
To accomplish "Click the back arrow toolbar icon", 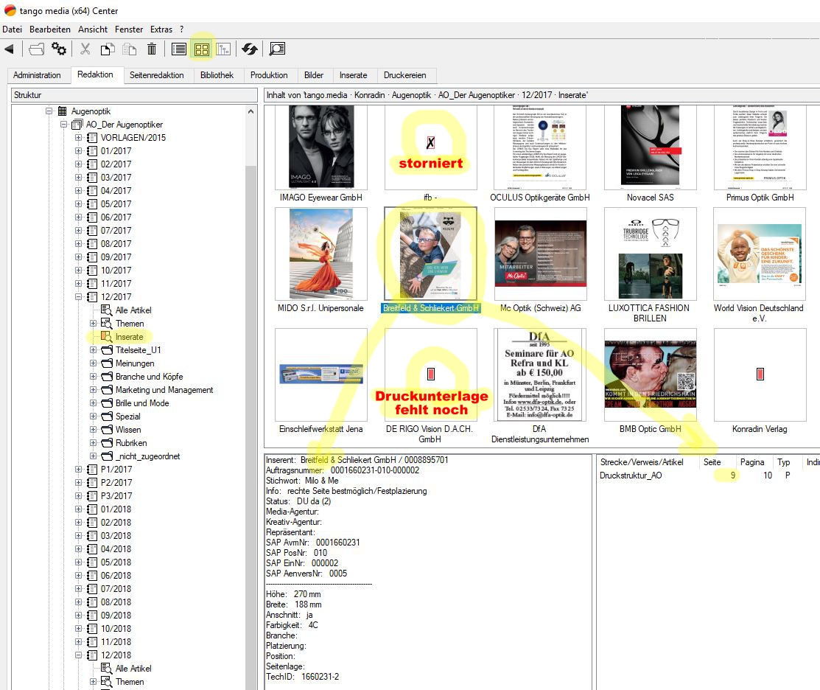I will [x=9, y=49].
